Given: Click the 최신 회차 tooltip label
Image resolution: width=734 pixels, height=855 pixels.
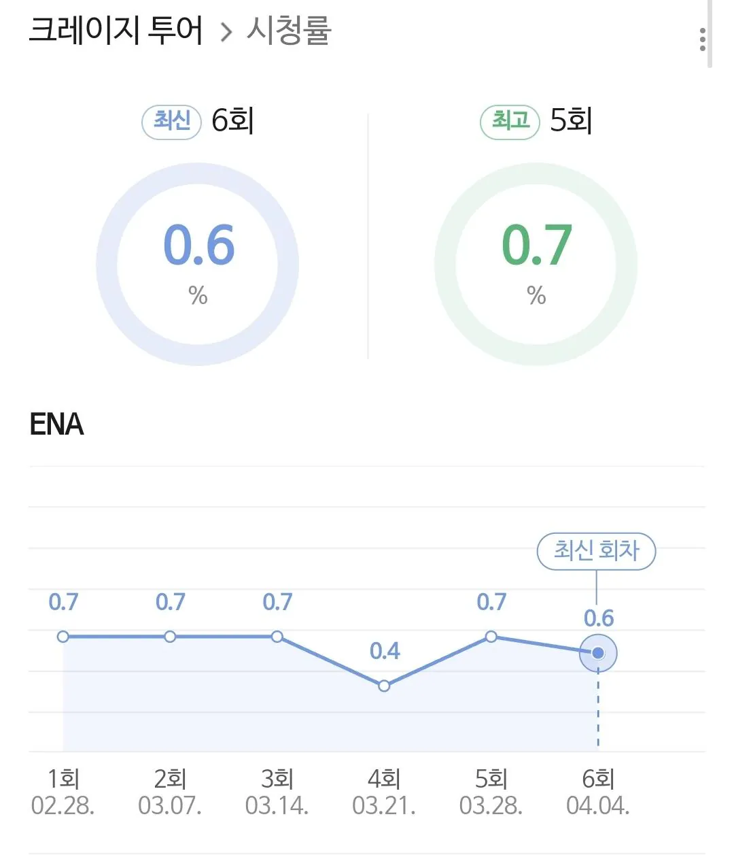Looking at the screenshot, I should coord(596,551).
